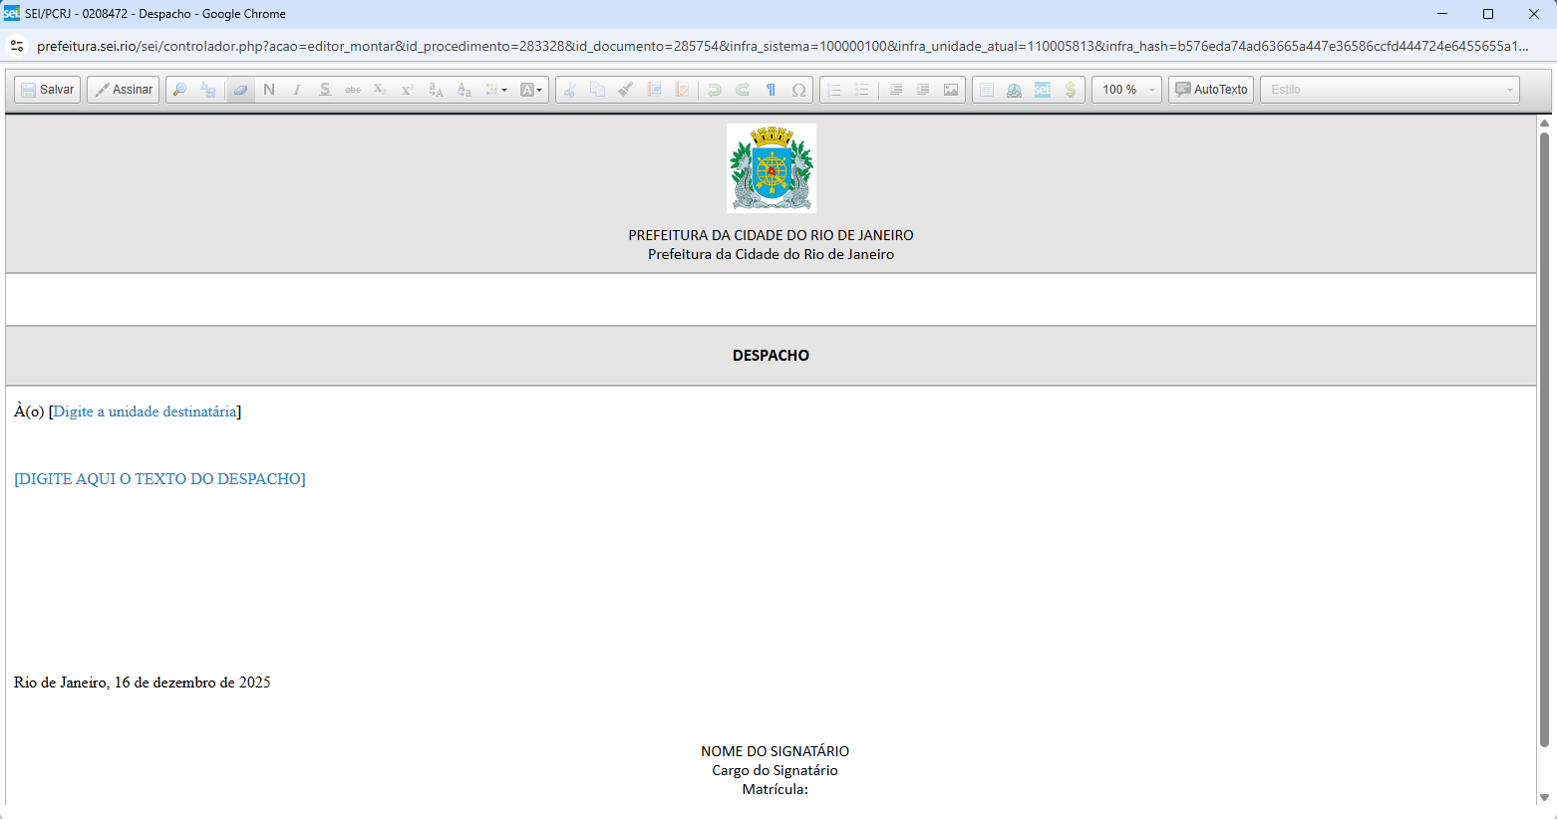Open the AutoTexto tool
Viewport: 1557px width, 819px height.
point(1211,90)
